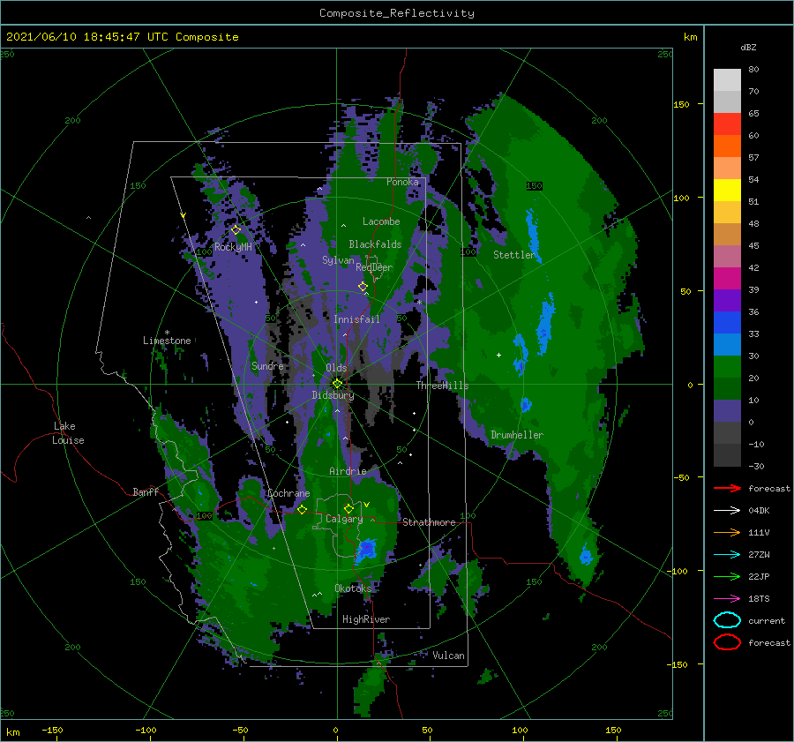
Task: Click the RedDeer city label
Action: [x=374, y=267]
